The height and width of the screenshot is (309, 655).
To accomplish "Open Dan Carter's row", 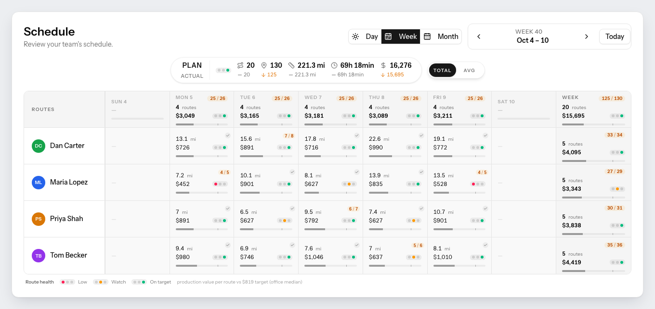I will pyautogui.click(x=65, y=146).
